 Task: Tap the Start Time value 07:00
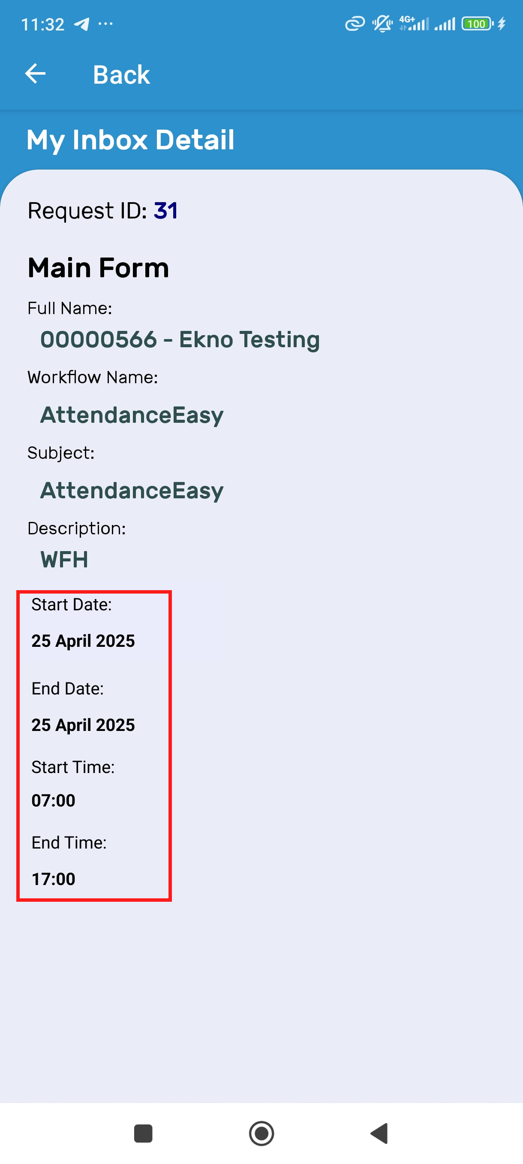(53, 800)
